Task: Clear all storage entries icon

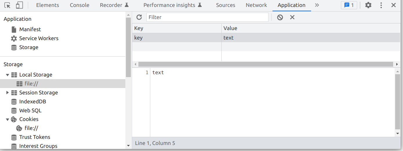Action: (280, 17)
